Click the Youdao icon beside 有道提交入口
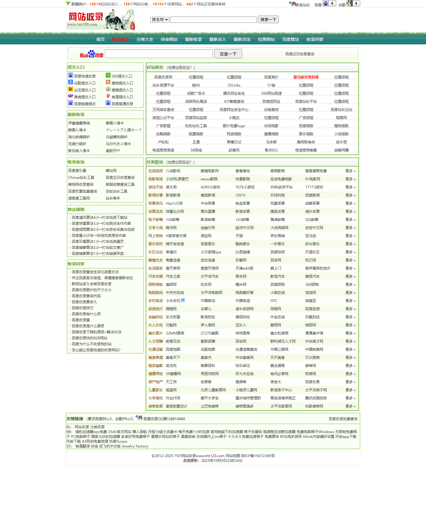This screenshot has width=426, height=516. click(x=108, y=96)
